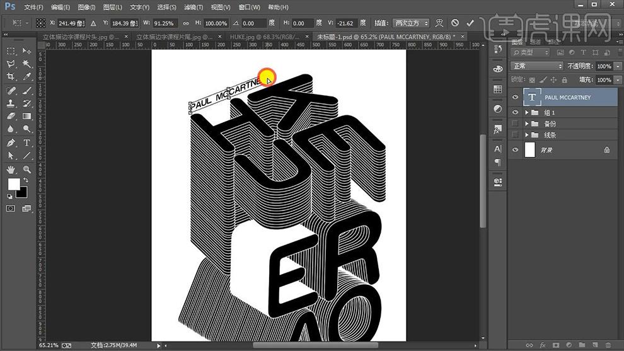Open the layer filter 类型 dropdown
The image size is (624, 351).
tap(531, 52)
